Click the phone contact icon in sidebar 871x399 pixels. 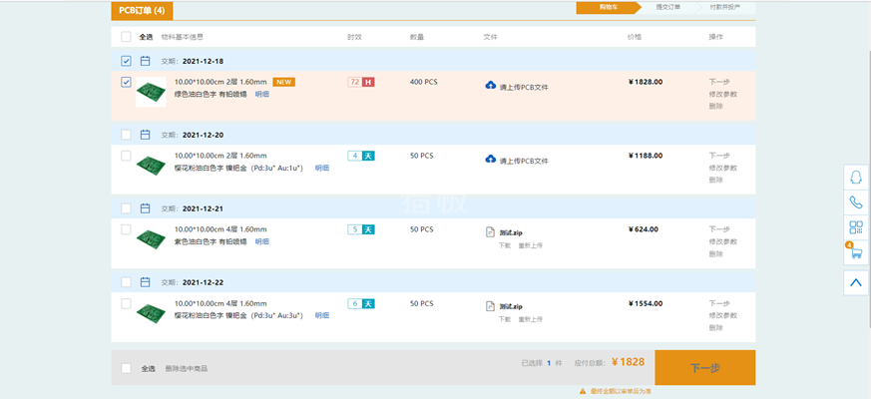(855, 202)
